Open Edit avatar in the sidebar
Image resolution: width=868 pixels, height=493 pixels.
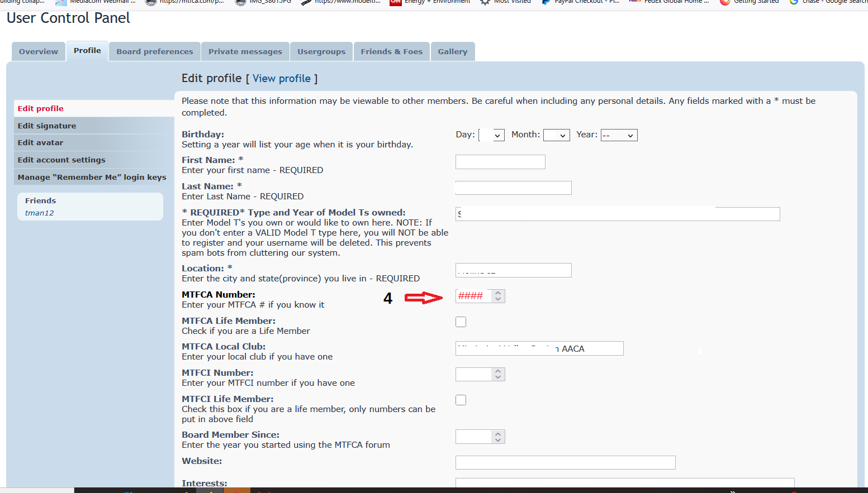[x=40, y=143]
